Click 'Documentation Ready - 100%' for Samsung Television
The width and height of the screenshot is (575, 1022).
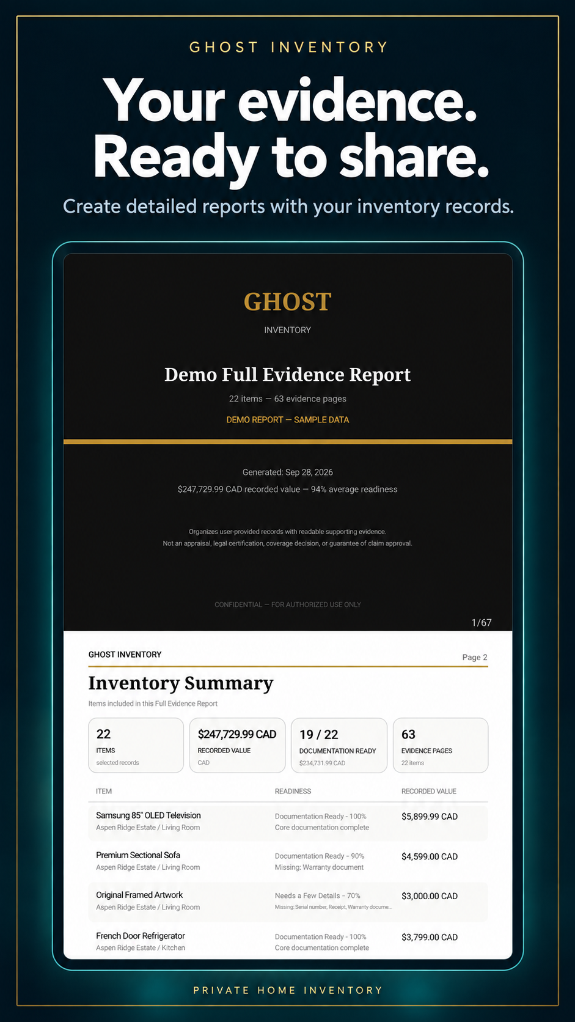321,817
